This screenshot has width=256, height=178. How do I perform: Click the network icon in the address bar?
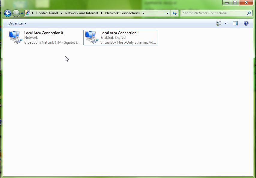pyautogui.click(x=28, y=13)
